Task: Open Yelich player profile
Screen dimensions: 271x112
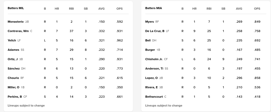Action: 12,40
